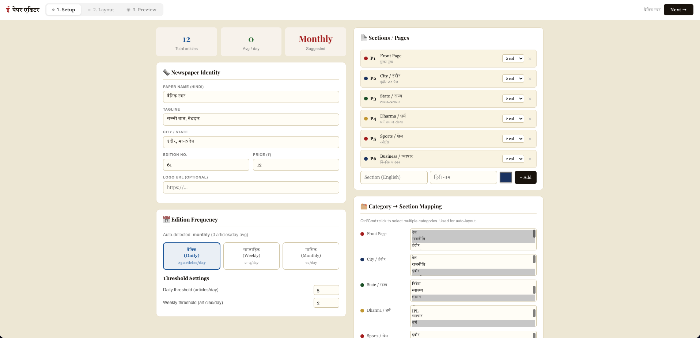The height and width of the screenshot is (338, 700).
Task: Click the Next button
Action: [x=678, y=10]
